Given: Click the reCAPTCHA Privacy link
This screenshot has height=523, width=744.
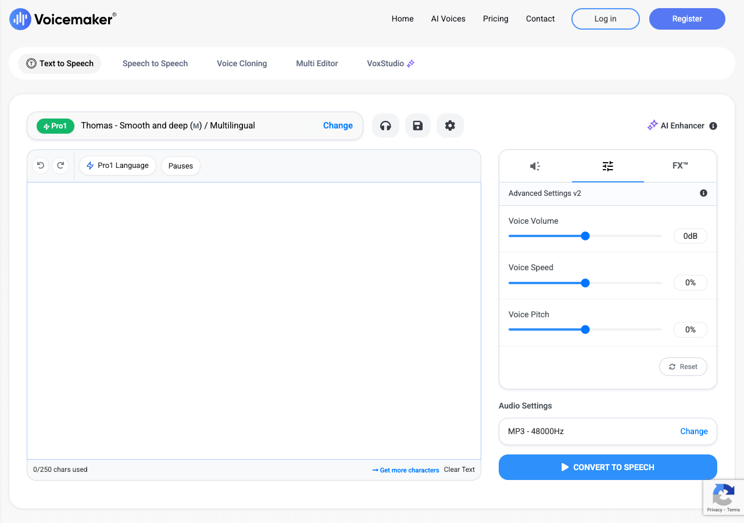Looking at the screenshot, I should pos(714,510).
